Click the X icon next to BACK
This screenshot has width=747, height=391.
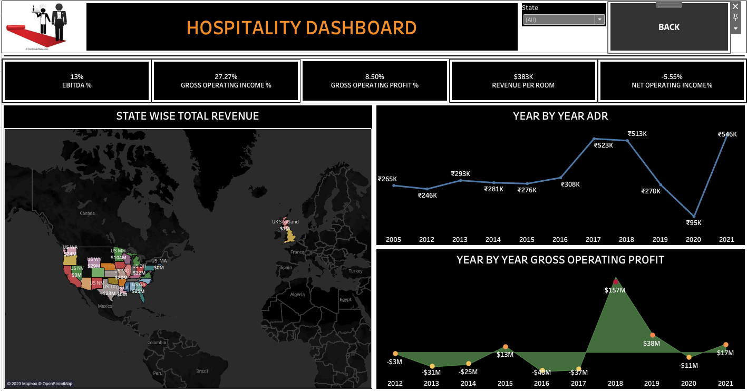coord(735,7)
